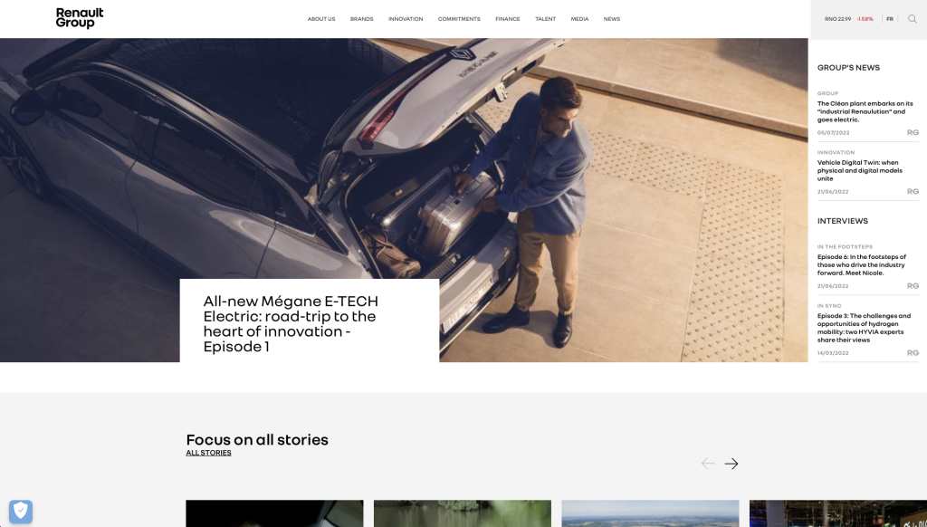This screenshot has width=927, height=527.
Task: Open the About Us menu
Action: (321, 19)
